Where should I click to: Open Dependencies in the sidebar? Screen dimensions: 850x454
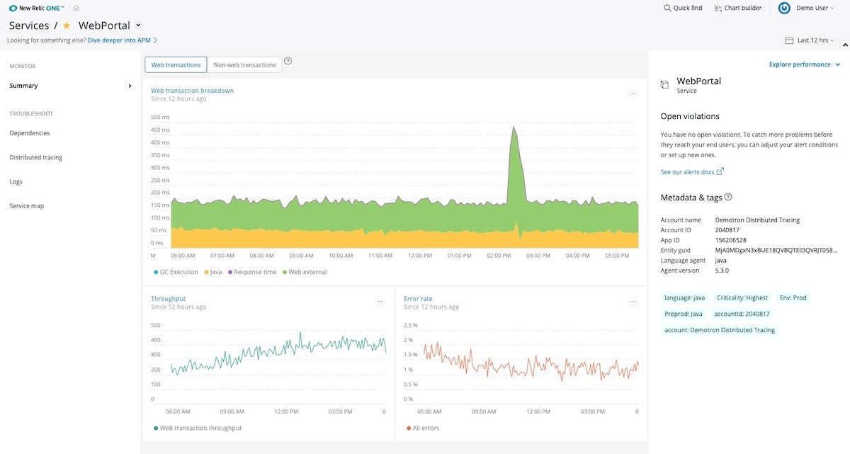(x=30, y=133)
